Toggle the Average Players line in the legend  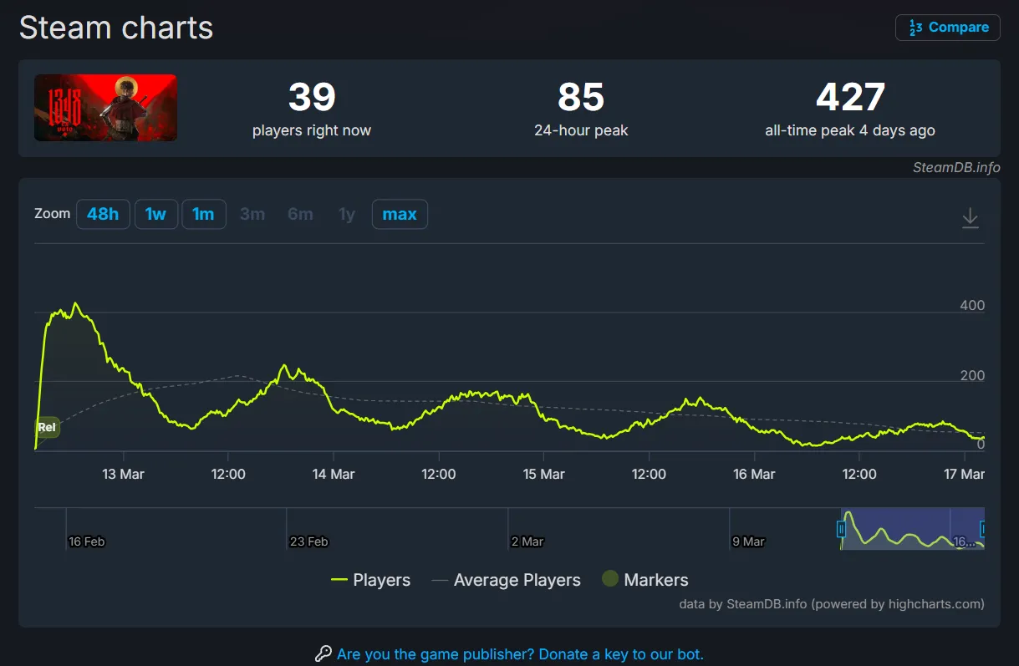pos(506,579)
